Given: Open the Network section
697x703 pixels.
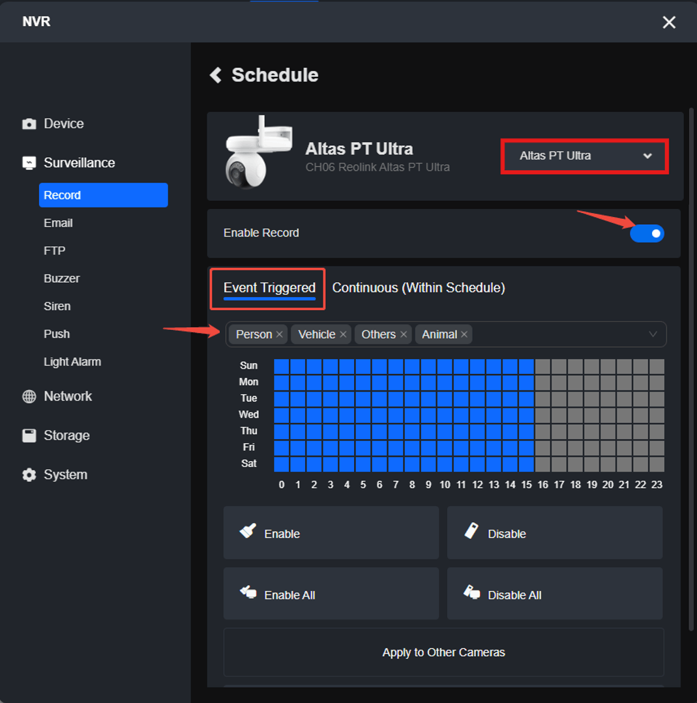Looking at the screenshot, I should [x=68, y=396].
